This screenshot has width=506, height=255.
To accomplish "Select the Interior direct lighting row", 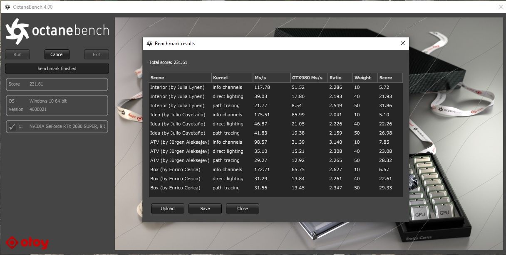I will (276, 96).
